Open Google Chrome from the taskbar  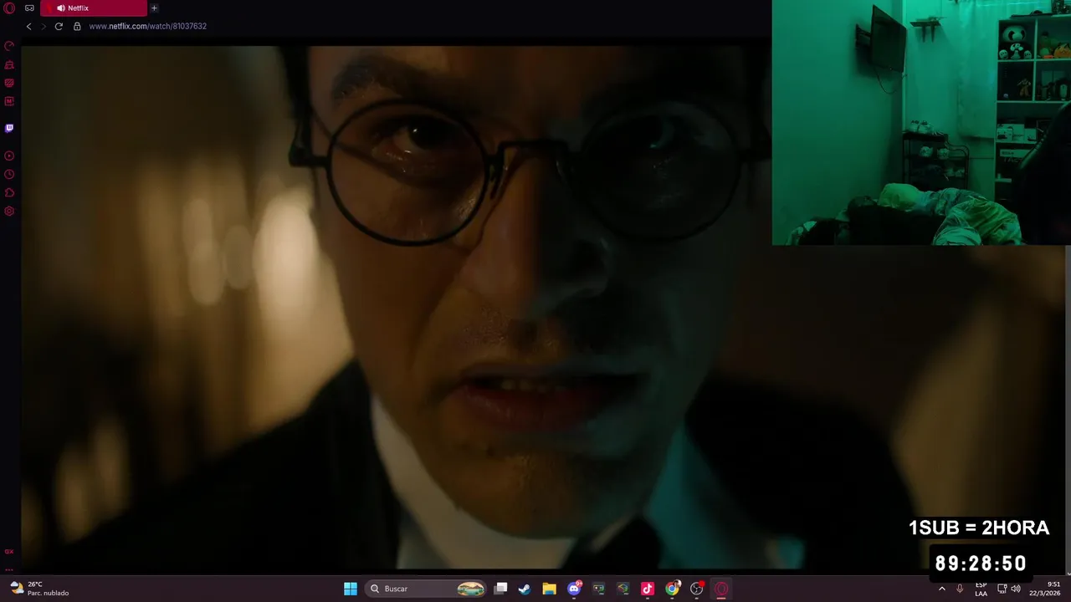coord(672,589)
